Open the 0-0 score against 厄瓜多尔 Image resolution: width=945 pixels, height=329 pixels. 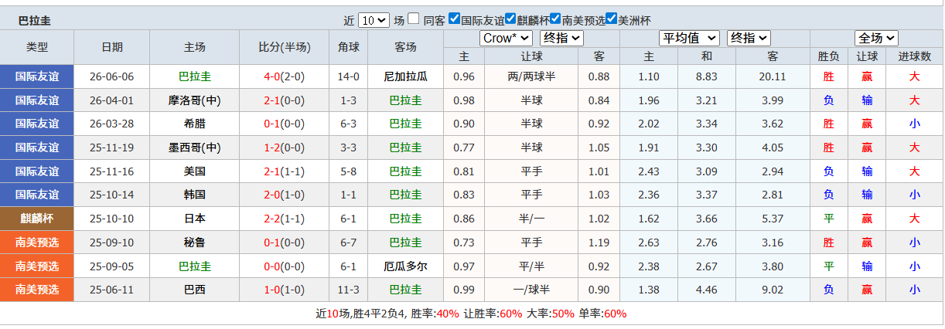[272, 266]
